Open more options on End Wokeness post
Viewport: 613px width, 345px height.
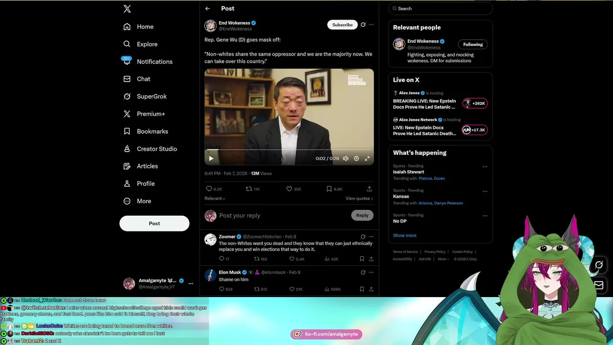pyautogui.click(x=371, y=25)
